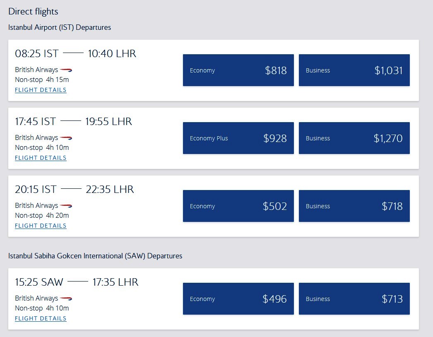Click British Airways logo on SAW flight
The height and width of the screenshot is (337, 433).
point(66,298)
